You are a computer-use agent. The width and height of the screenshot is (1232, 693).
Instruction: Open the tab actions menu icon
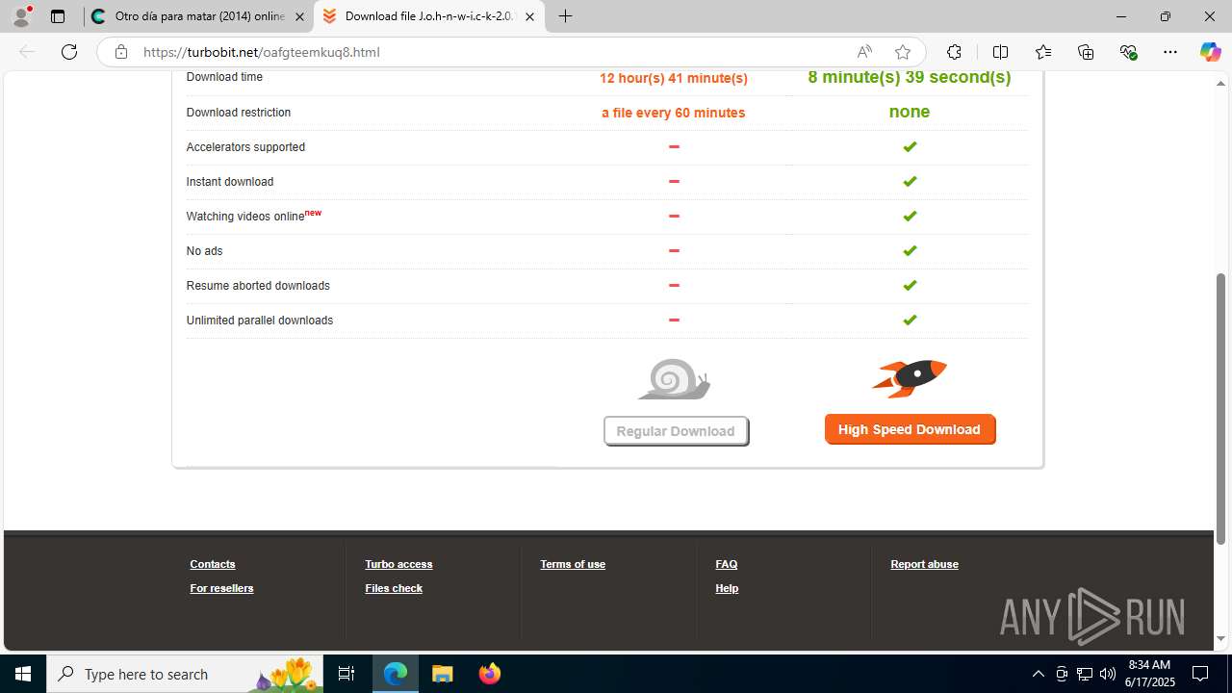point(58,16)
